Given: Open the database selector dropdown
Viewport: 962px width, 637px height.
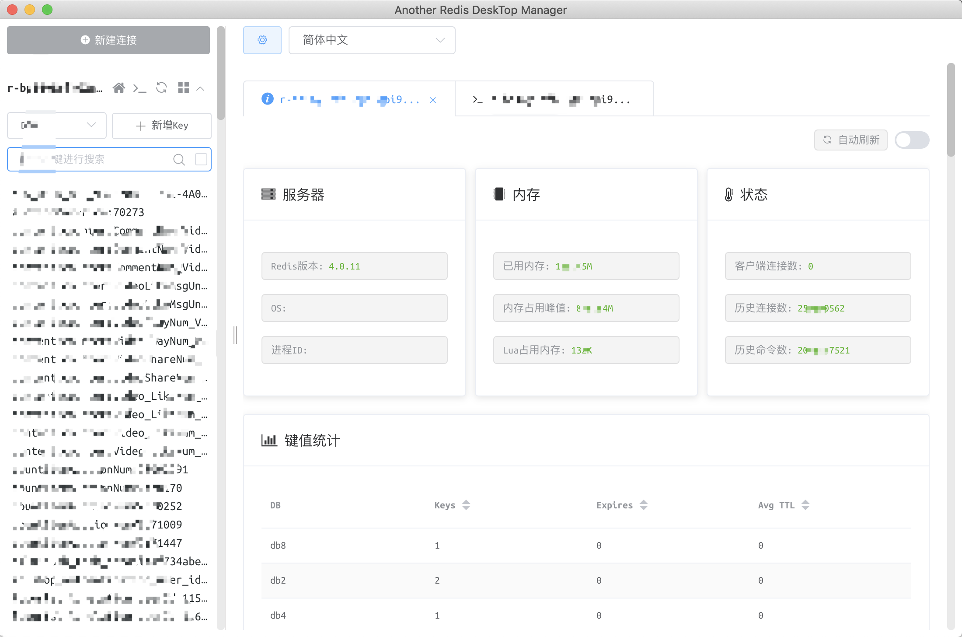Looking at the screenshot, I should tap(57, 126).
